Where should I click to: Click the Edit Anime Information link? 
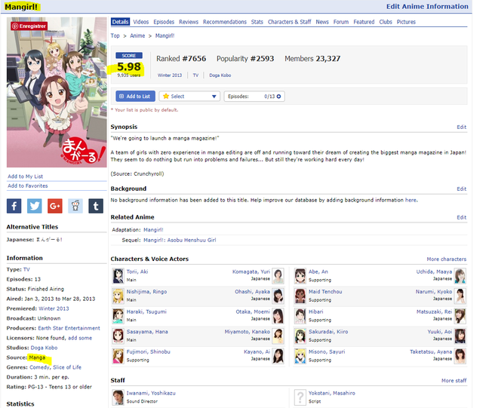point(427,6)
